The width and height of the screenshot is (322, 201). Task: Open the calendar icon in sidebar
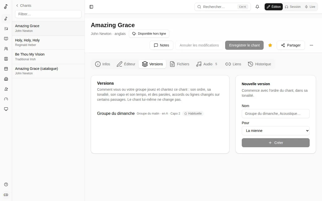click(x=6, y=69)
